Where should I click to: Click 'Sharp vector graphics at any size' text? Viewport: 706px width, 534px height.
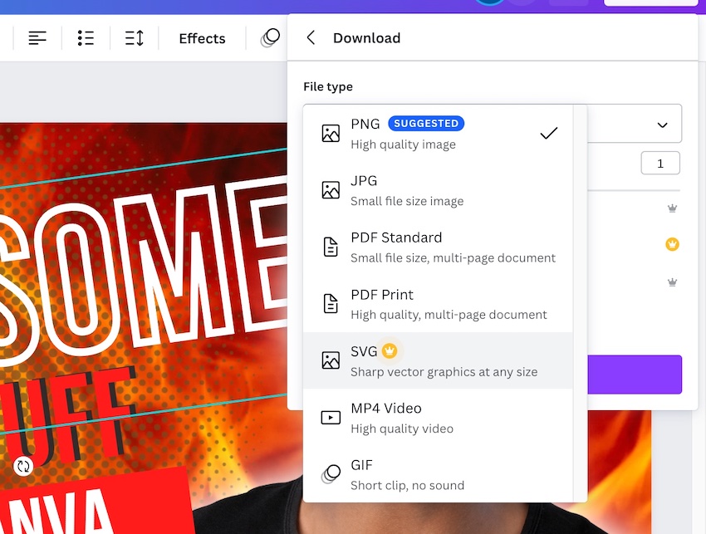(x=444, y=372)
